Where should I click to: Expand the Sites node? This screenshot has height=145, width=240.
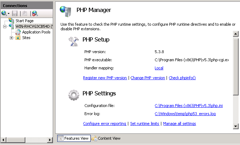tap(11, 38)
